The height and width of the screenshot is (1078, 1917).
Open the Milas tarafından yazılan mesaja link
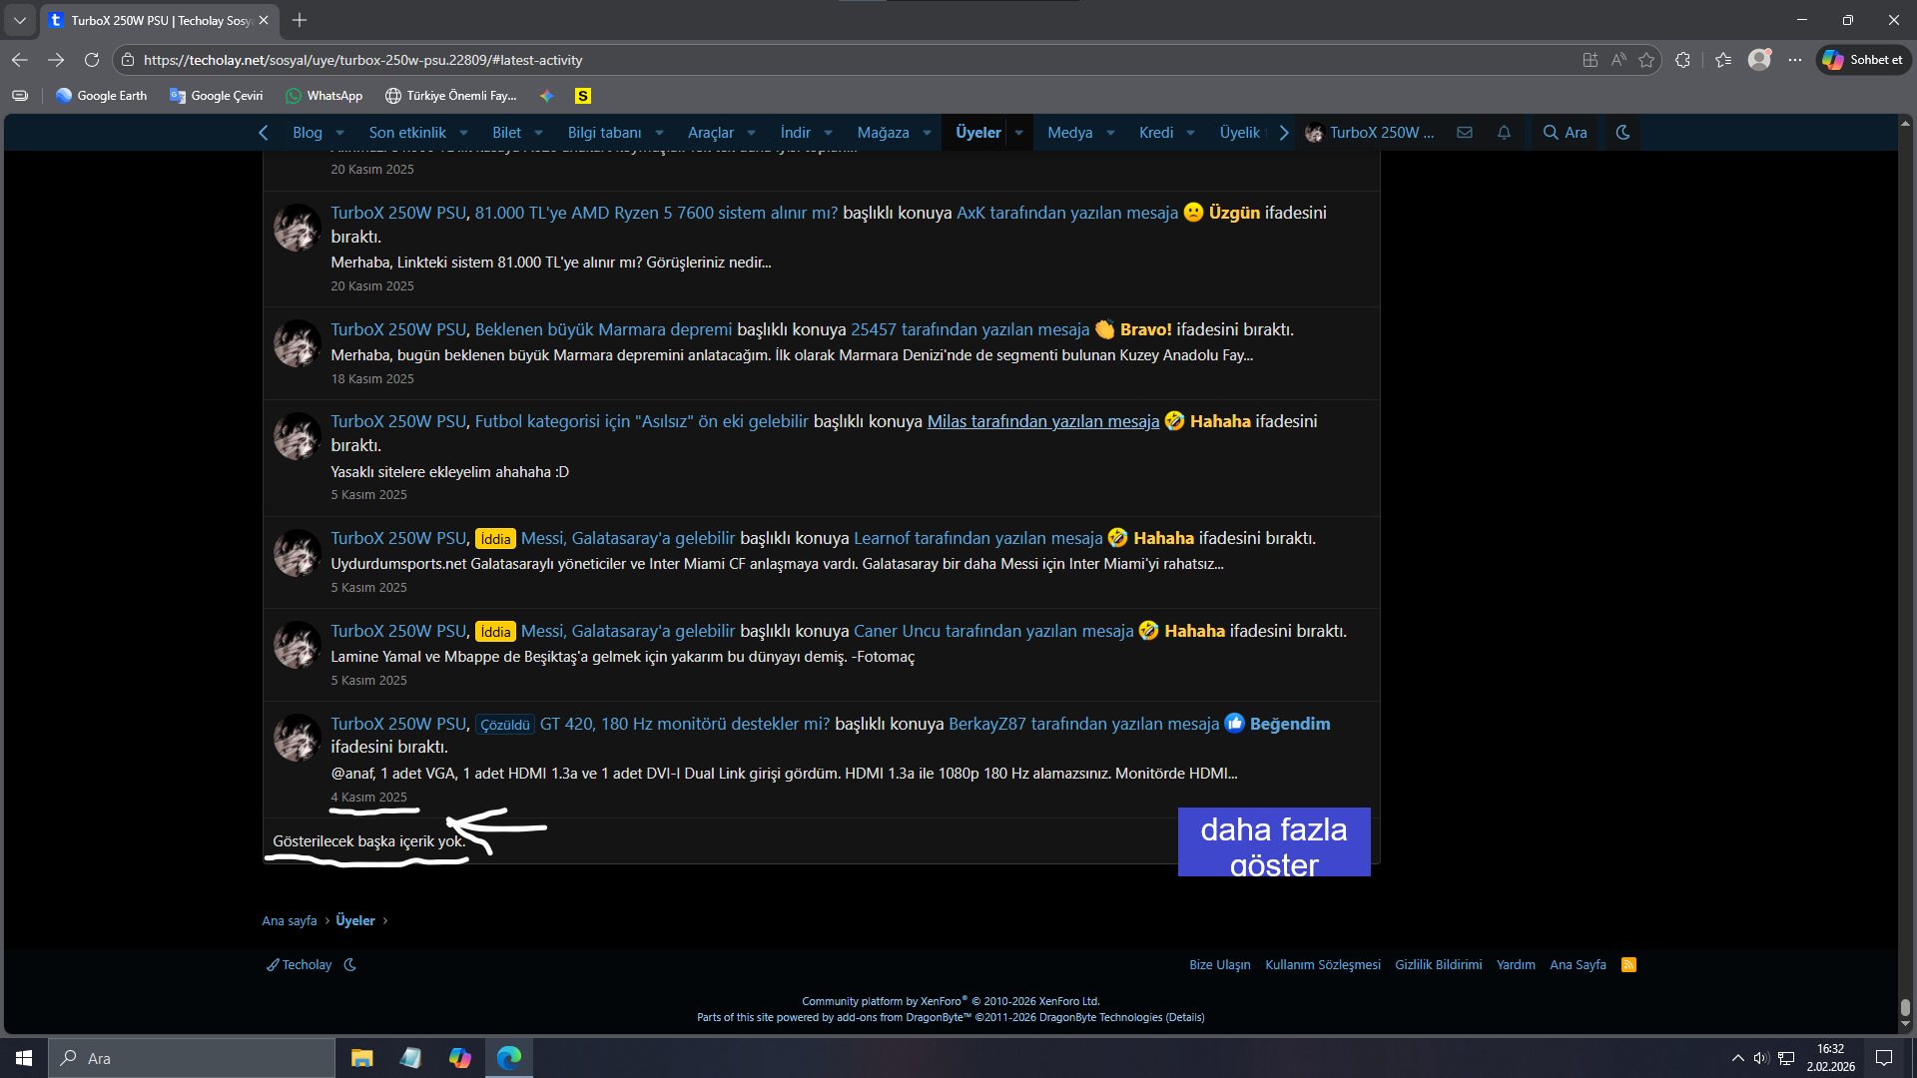1043,421
